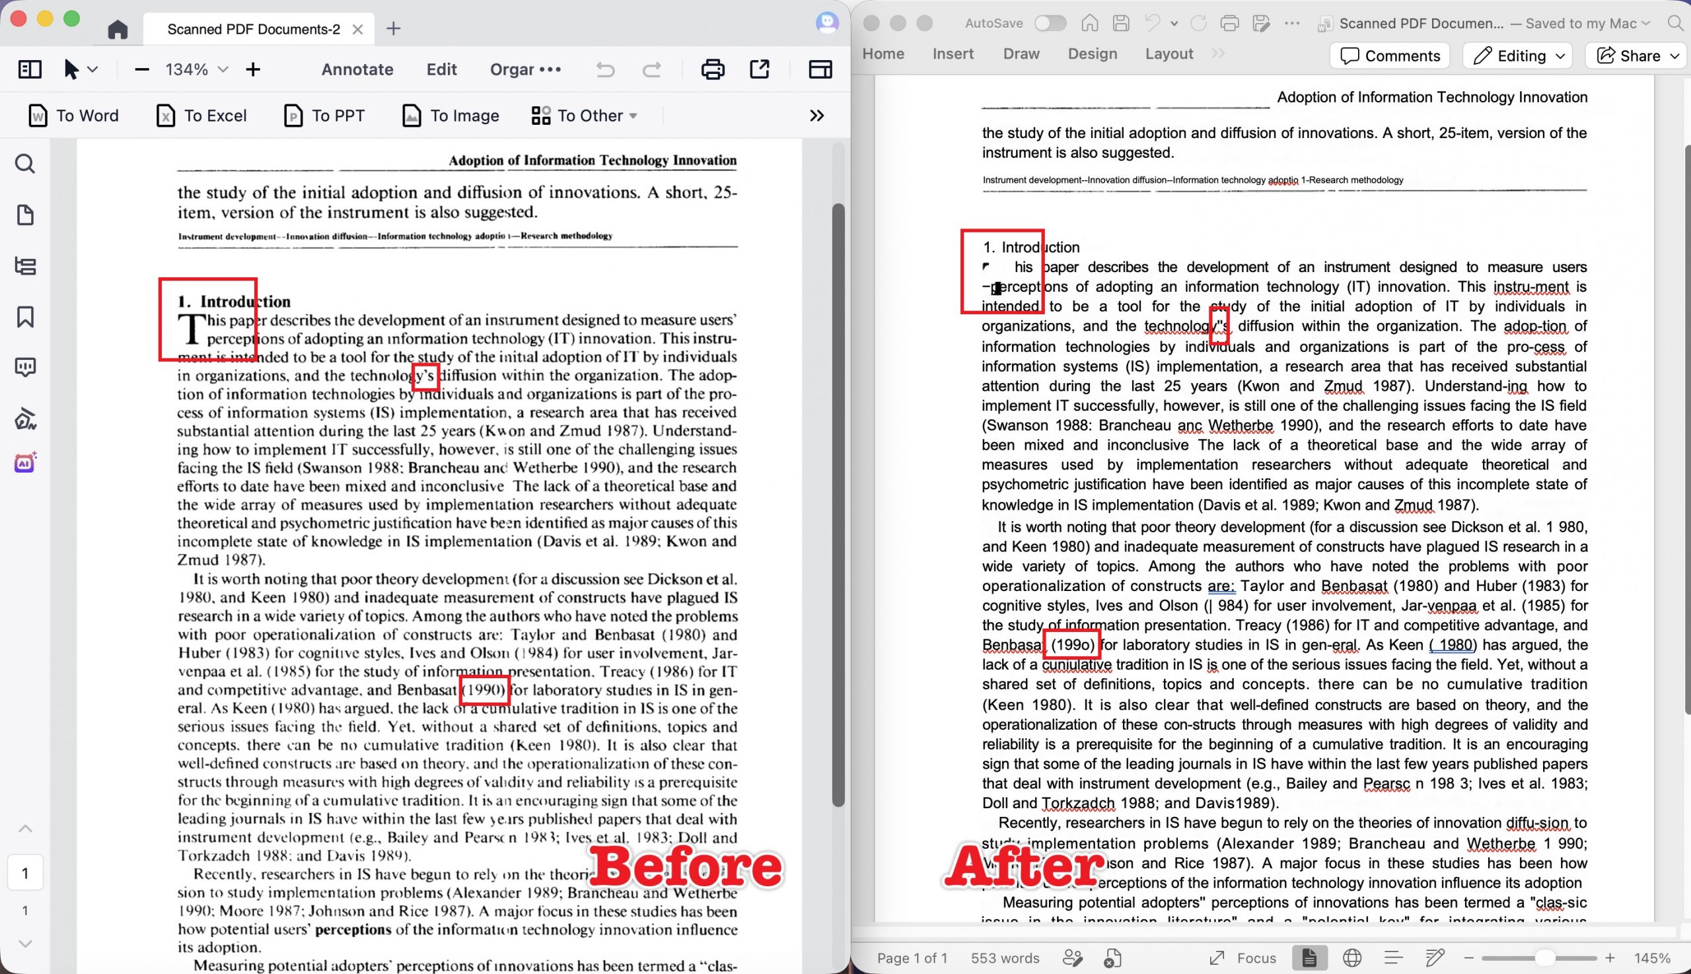Print from Word title bar
Screen dimensions: 1691x974
point(1229,23)
